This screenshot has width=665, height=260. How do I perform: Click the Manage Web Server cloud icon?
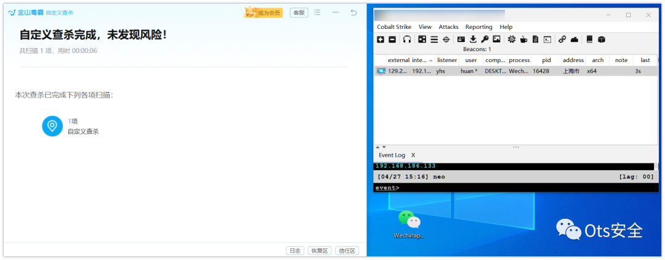point(574,39)
